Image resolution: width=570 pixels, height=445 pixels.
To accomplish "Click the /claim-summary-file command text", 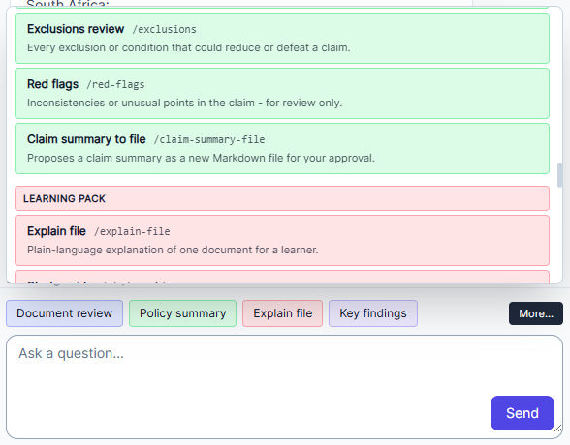I will 209,139.
